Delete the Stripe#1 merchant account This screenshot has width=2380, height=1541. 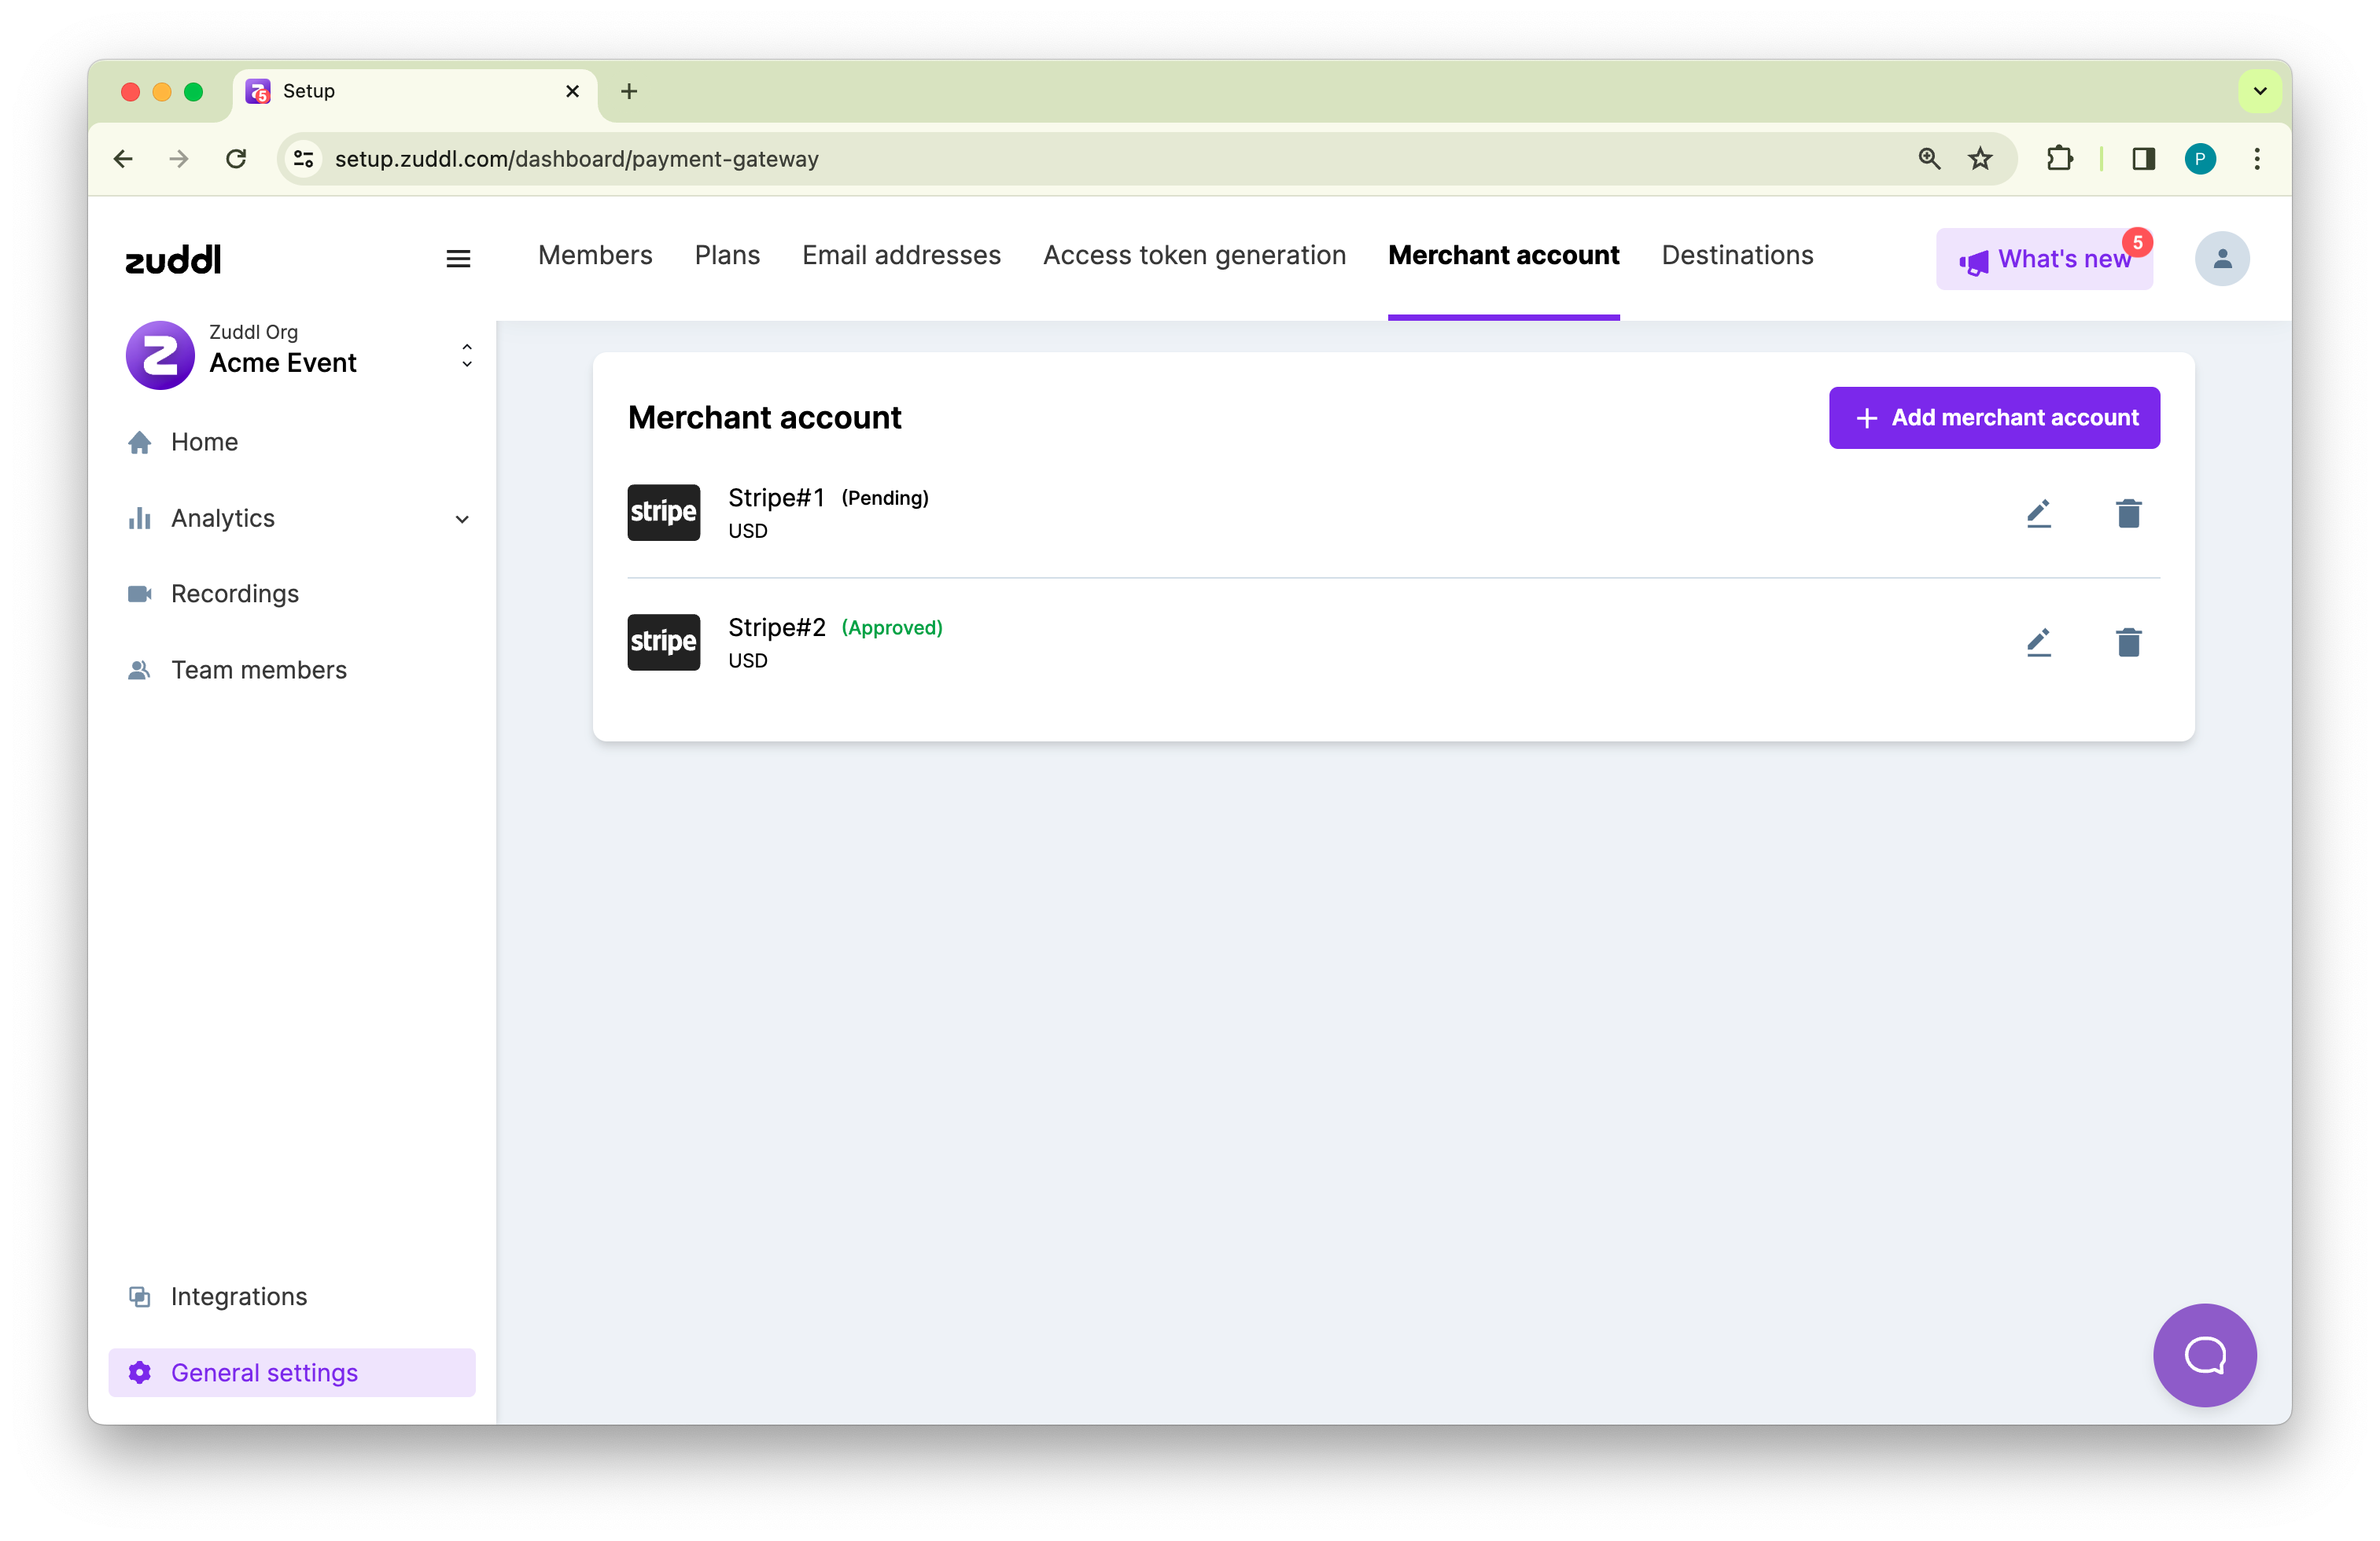(2128, 513)
